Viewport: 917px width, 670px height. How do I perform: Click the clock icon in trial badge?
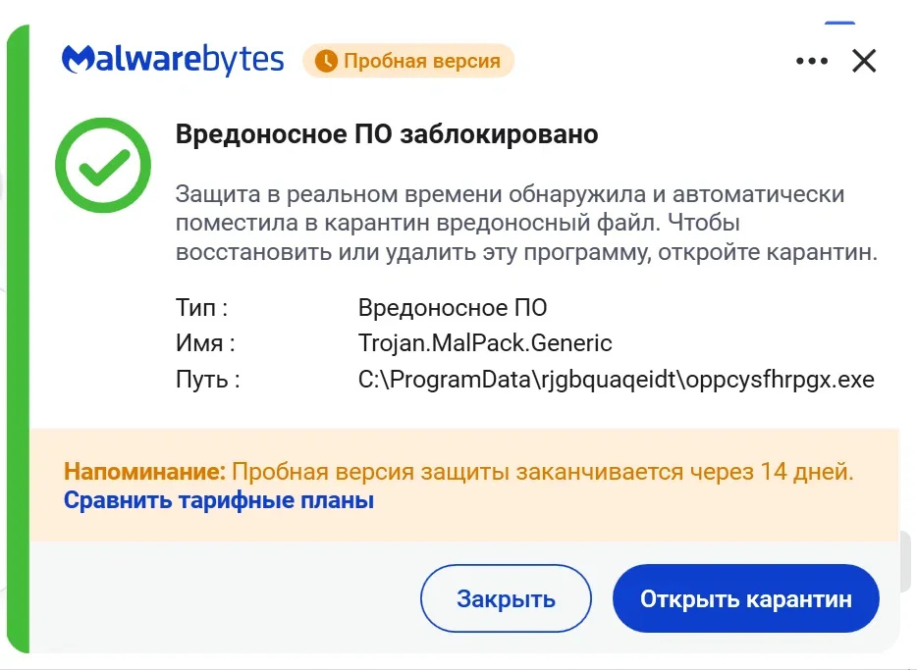[326, 61]
